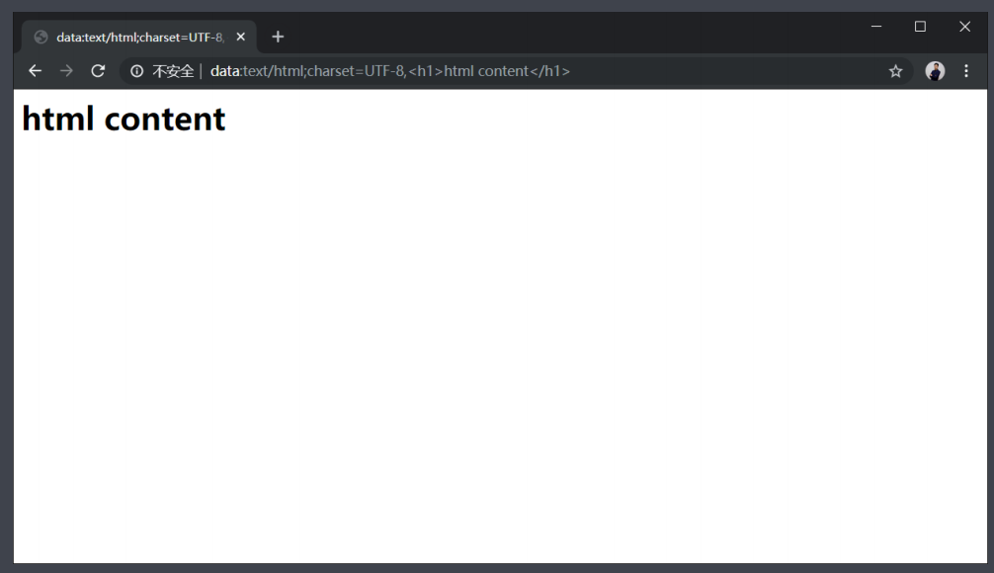Click the globe favicon on the tab
This screenshot has width=994, height=573.
pos(41,37)
